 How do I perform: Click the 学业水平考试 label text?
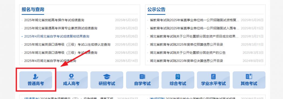[213, 84]
